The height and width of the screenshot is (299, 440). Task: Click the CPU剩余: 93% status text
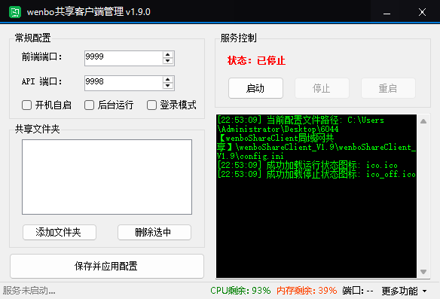240,291
